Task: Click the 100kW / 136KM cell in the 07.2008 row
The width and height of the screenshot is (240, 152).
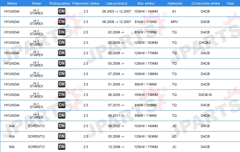Action: click(146, 74)
